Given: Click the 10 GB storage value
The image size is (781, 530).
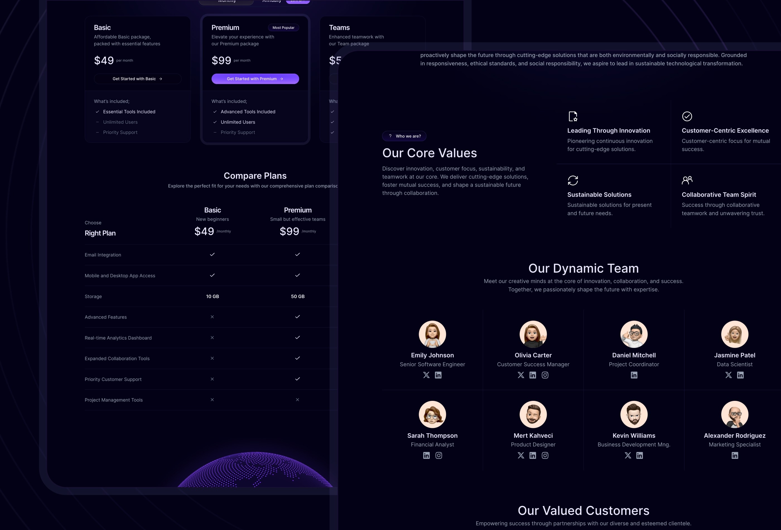Looking at the screenshot, I should coord(212,297).
